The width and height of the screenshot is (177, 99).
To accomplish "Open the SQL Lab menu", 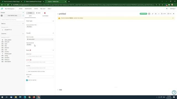I will (43, 9).
